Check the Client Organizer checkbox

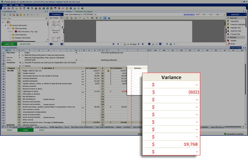pos(10,35)
